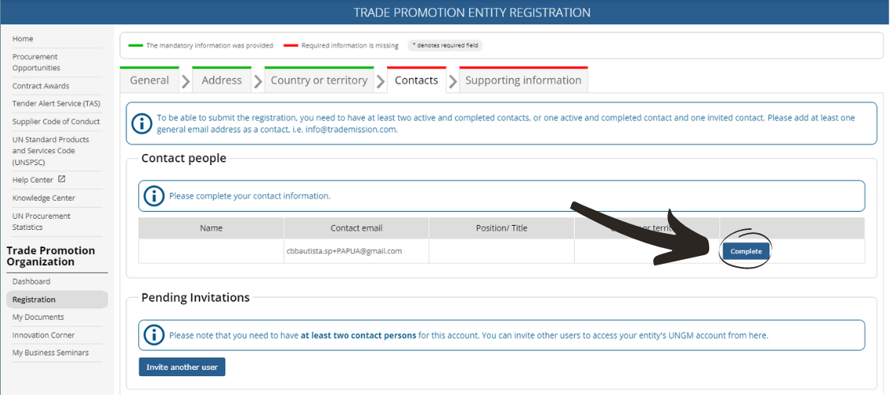This screenshot has height=395, width=890.
Task: Open Tender Alert Service (TAS) link
Action: coord(56,103)
